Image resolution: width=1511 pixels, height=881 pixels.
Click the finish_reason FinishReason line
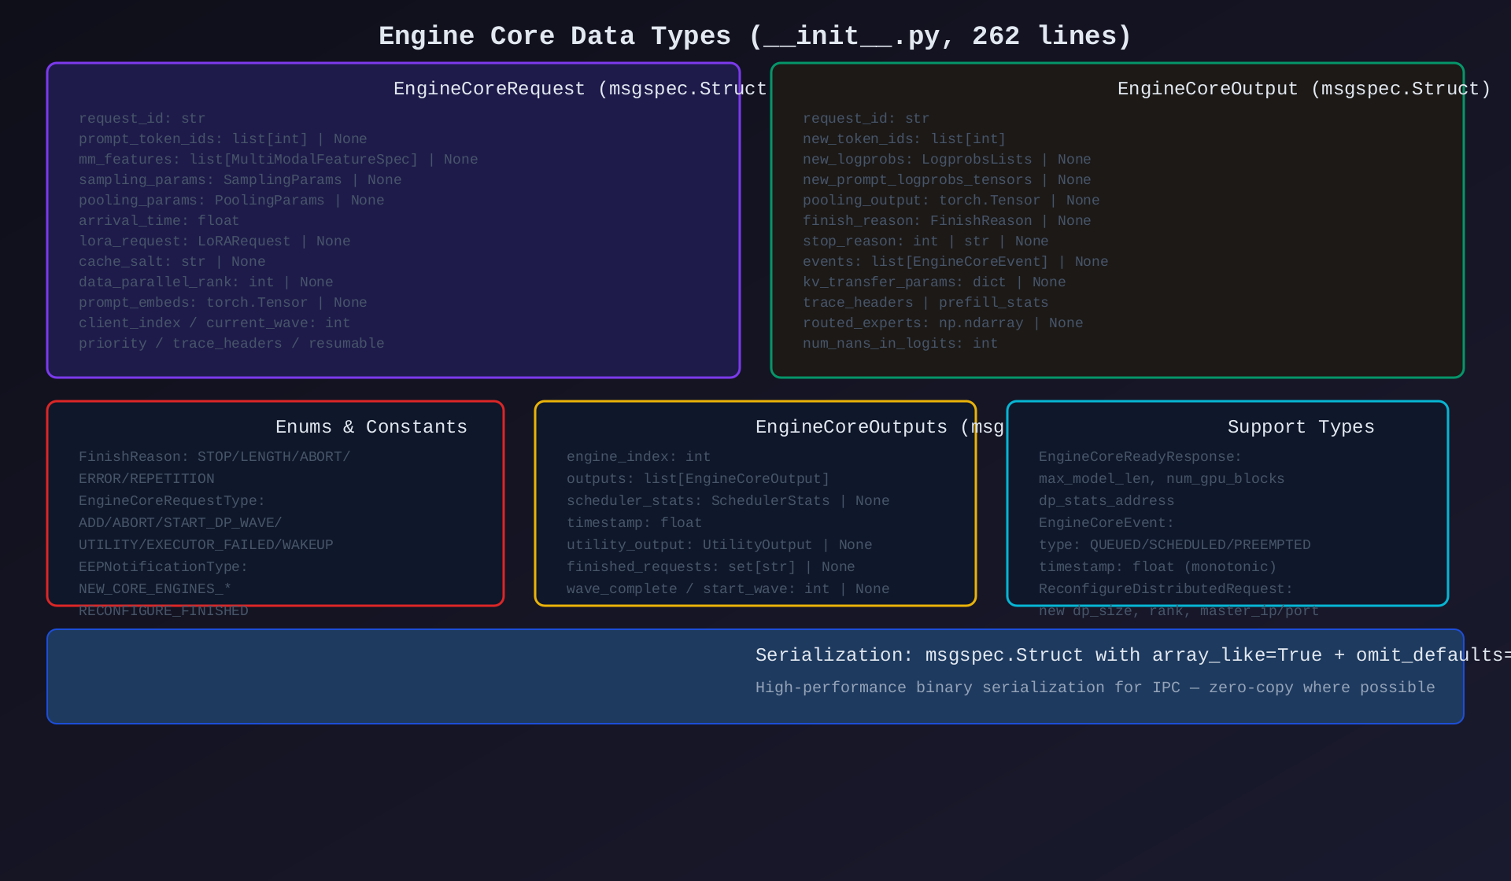[x=947, y=221]
